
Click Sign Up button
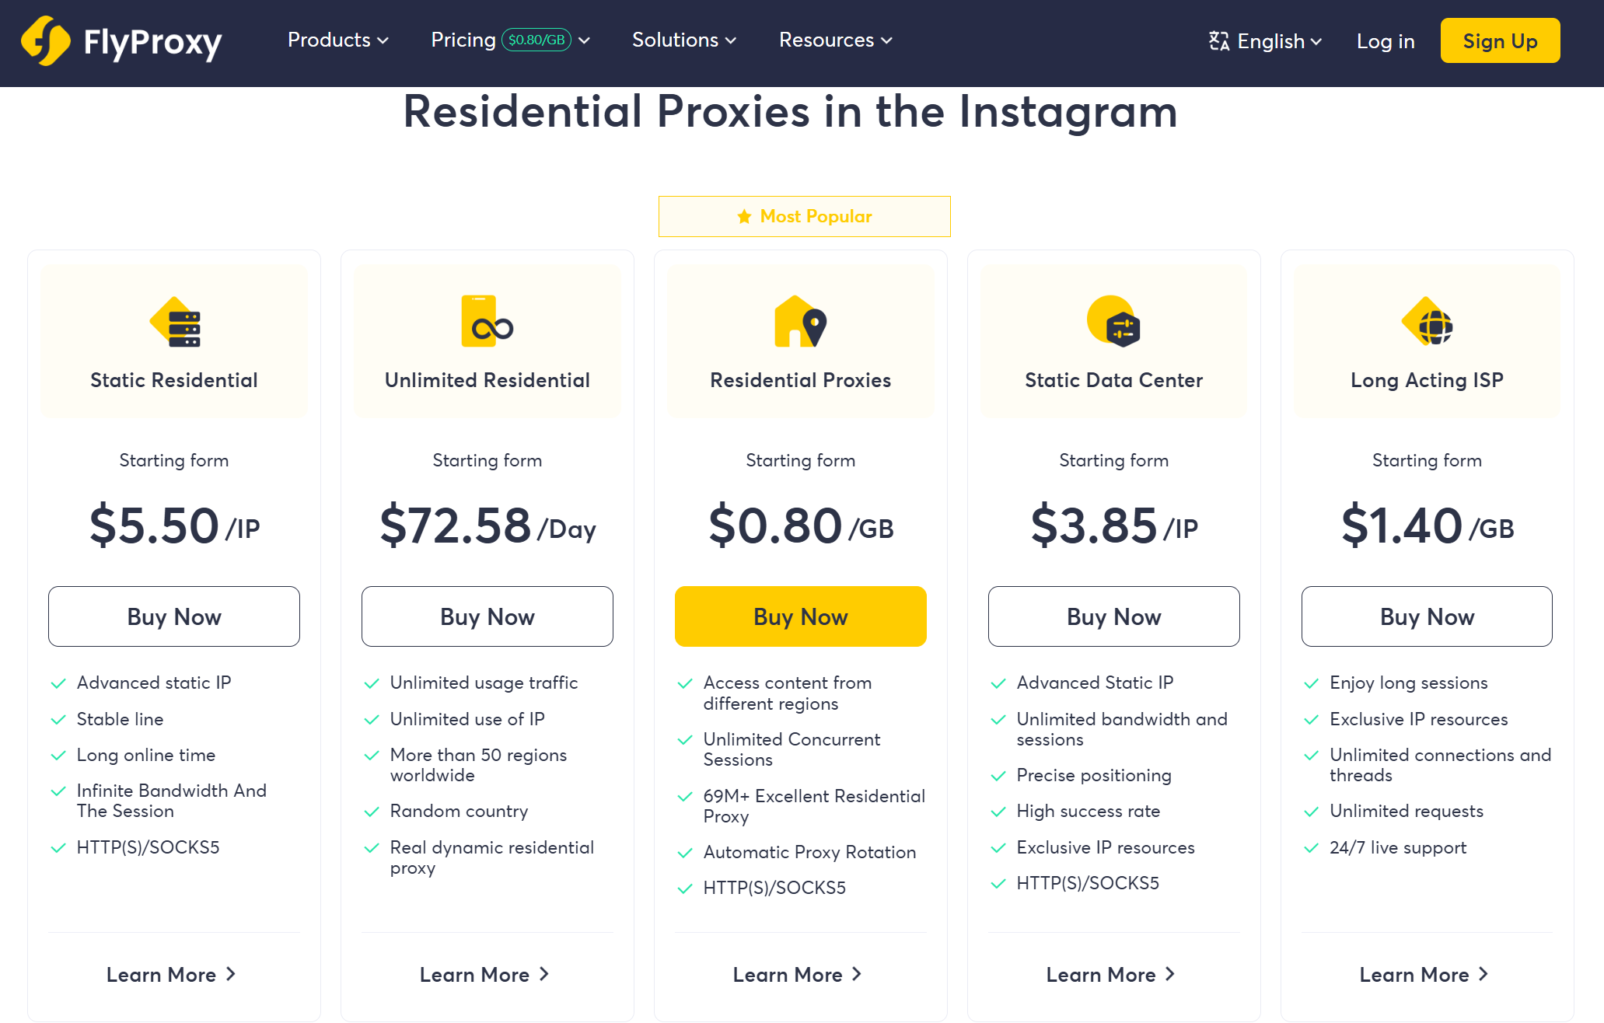(1501, 40)
